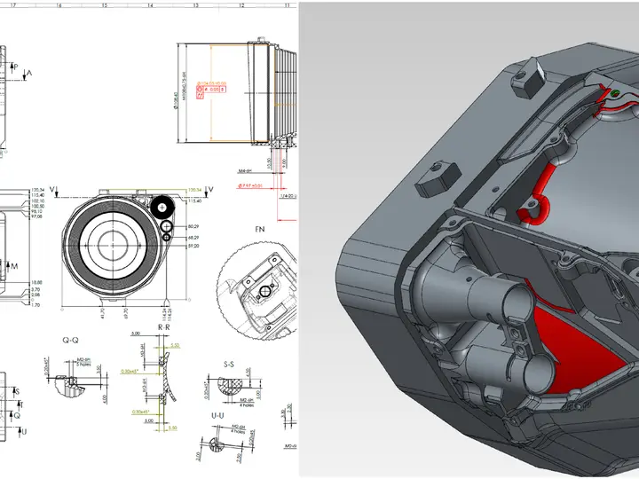639x479 pixels.
Task: Click the dimension value '3.70'
Action: pyautogui.click(x=35, y=289)
